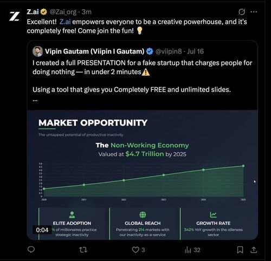The image size is (271, 261).
Task: Like the post with heart icon
Action: click(135, 250)
